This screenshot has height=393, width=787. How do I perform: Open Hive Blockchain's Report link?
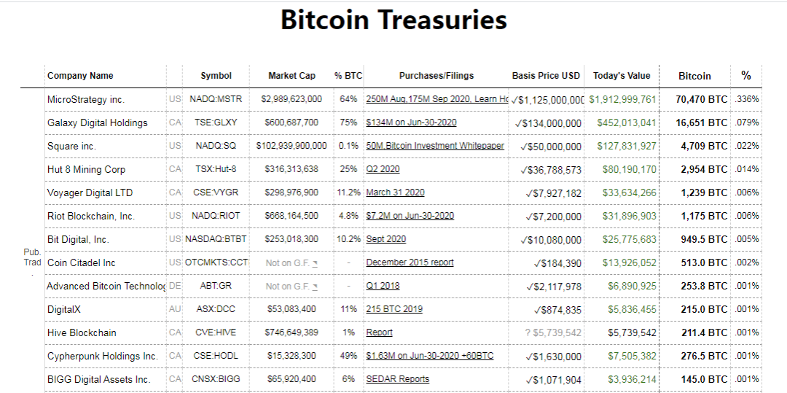click(379, 332)
